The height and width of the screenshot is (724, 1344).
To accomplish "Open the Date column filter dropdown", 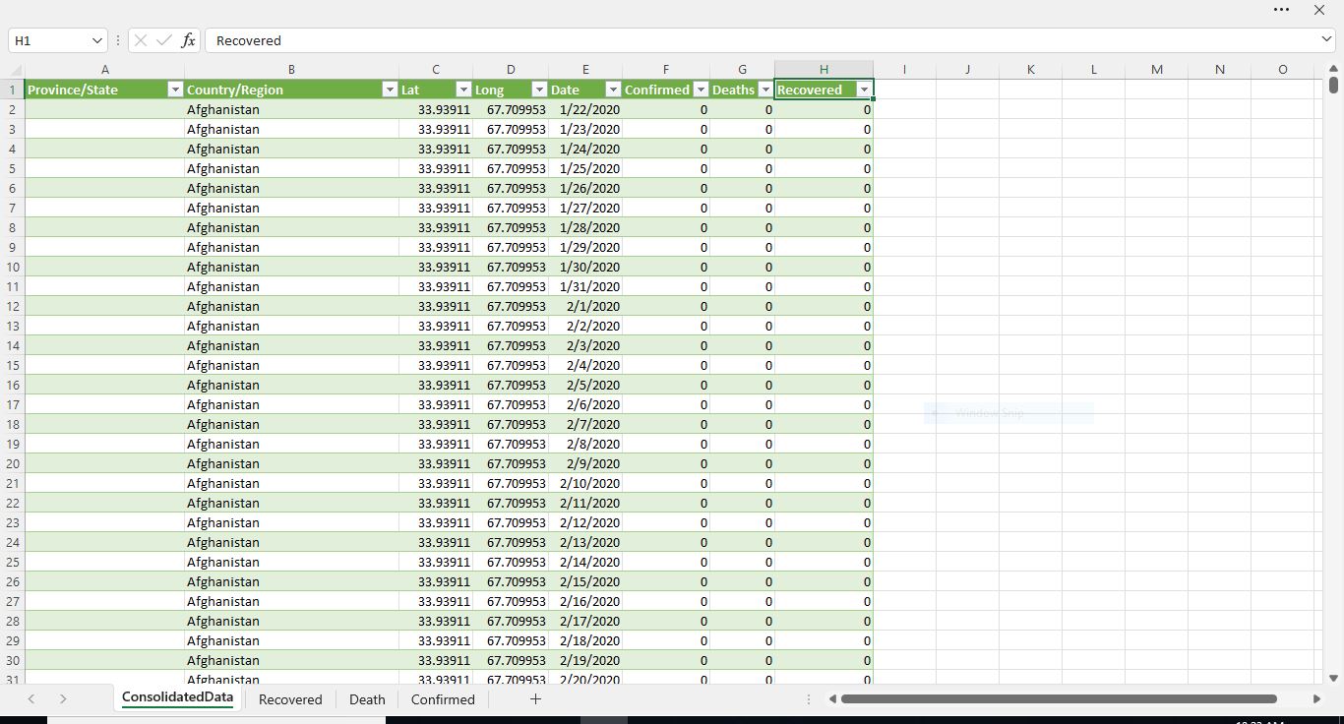I will [x=612, y=90].
